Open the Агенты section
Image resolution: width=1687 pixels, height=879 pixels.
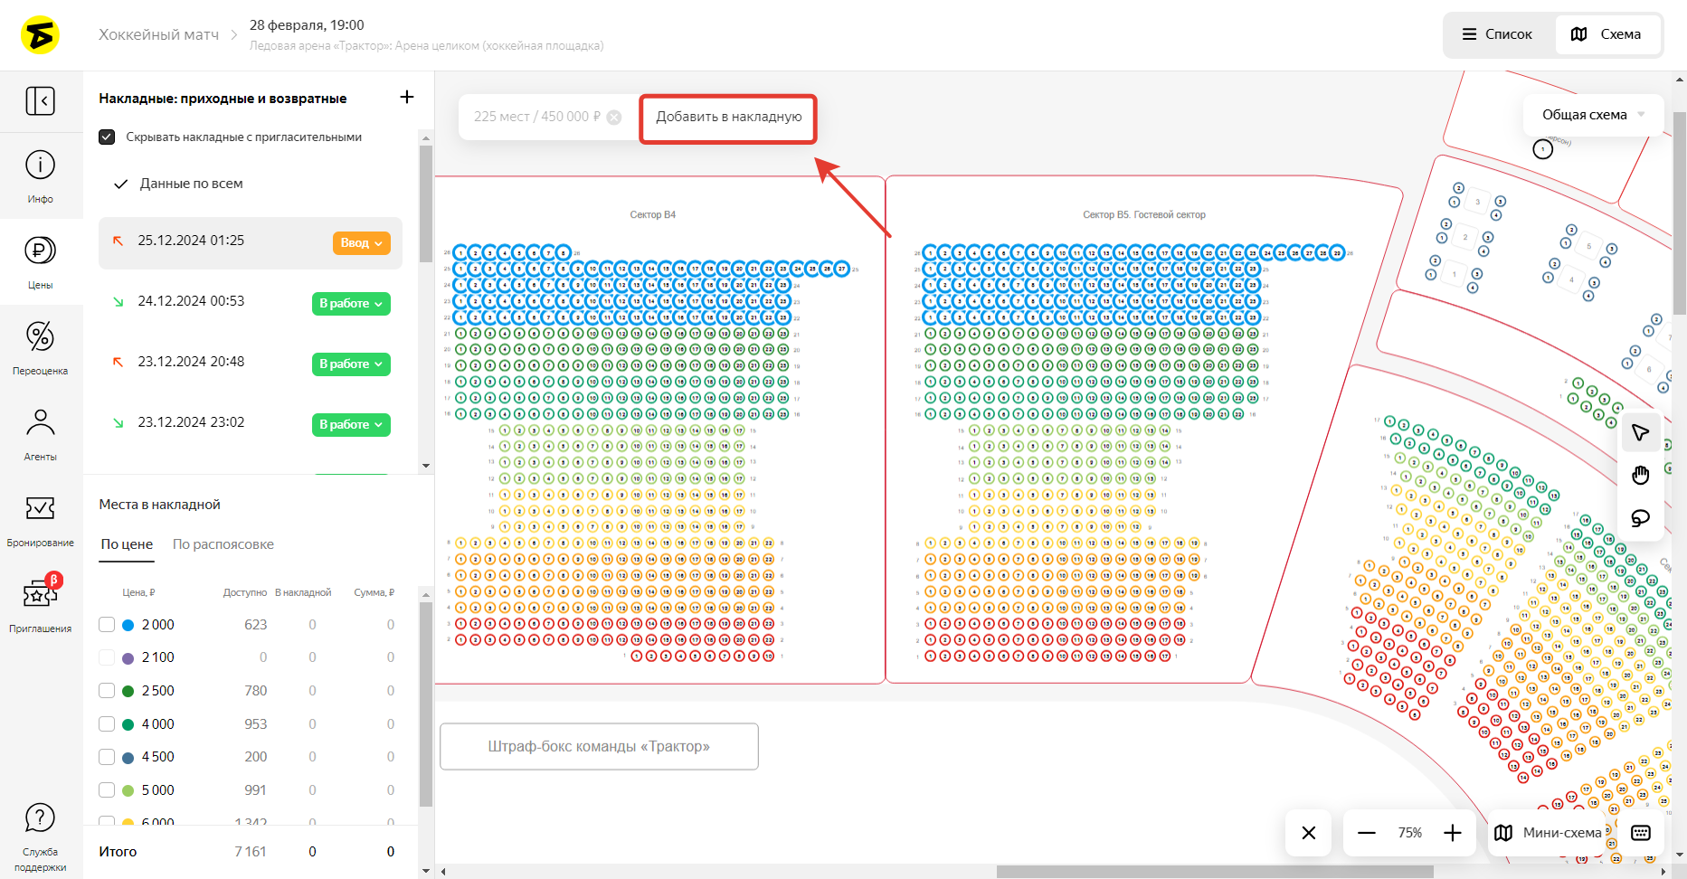[x=40, y=433]
